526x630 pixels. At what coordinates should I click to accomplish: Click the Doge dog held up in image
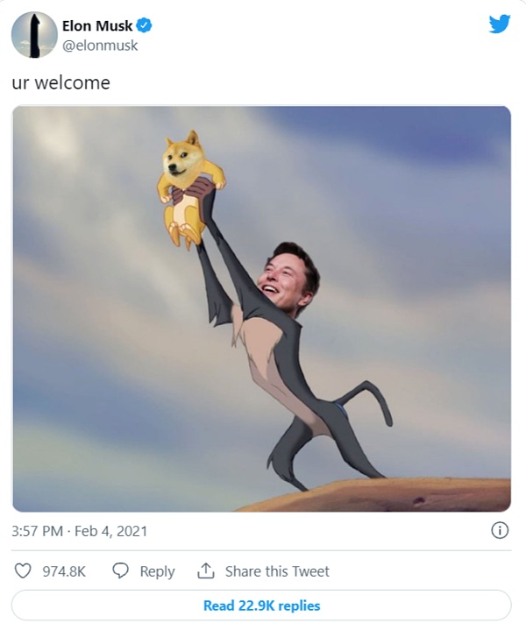tap(190, 187)
